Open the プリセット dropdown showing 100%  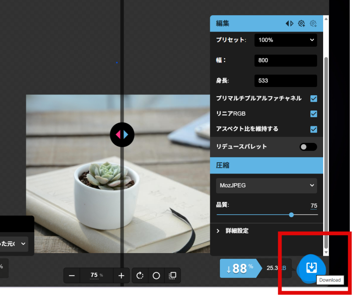tap(286, 40)
